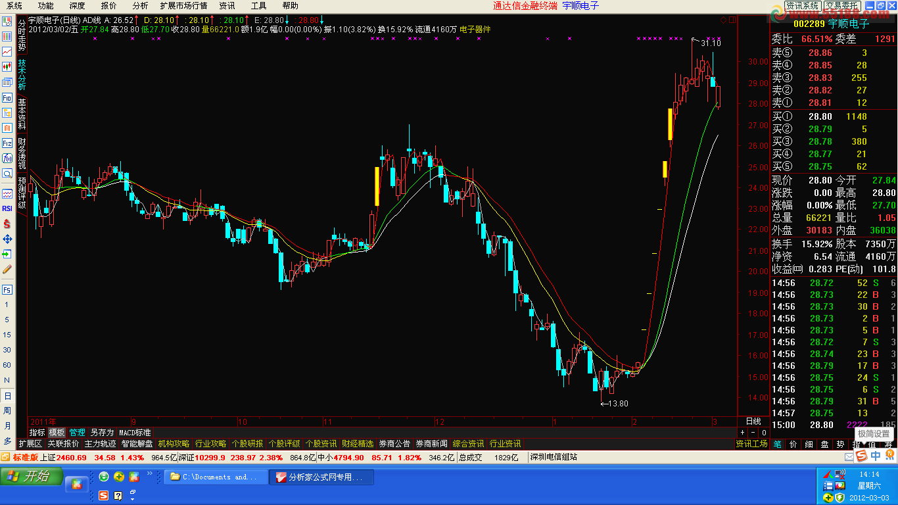Select the pencil drawing tool icon
The width and height of the screenshot is (898, 505).
click(x=7, y=269)
